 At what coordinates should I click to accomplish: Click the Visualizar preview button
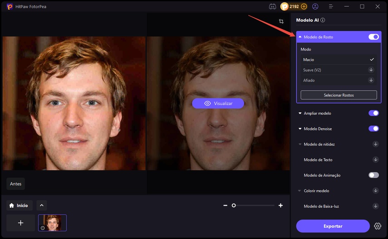click(x=218, y=103)
